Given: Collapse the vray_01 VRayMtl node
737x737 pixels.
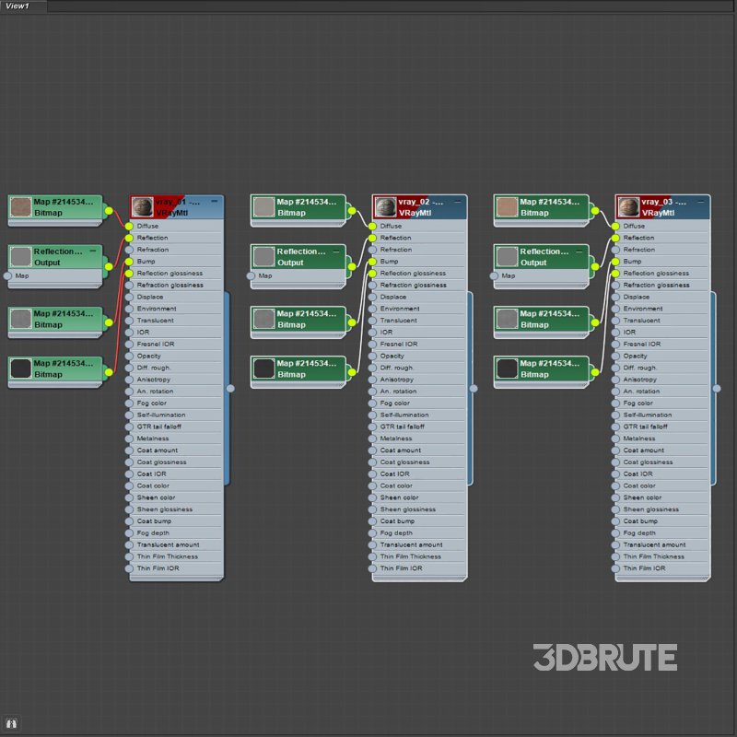Looking at the screenshot, I should pyautogui.click(x=215, y=201).
